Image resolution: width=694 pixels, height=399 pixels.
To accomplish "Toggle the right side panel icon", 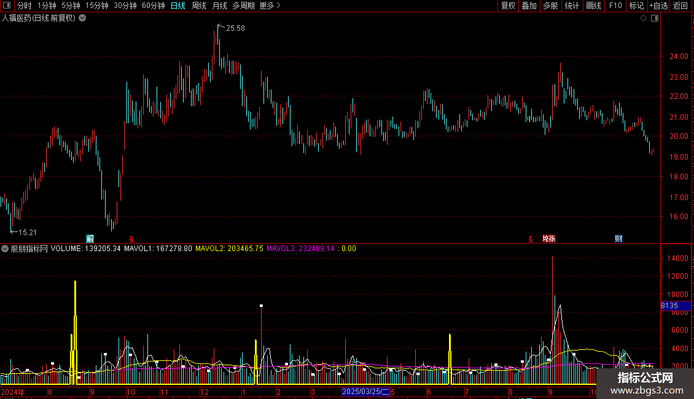I will coord(655,18).
